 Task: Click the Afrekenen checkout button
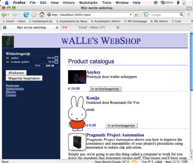[16, 73]
